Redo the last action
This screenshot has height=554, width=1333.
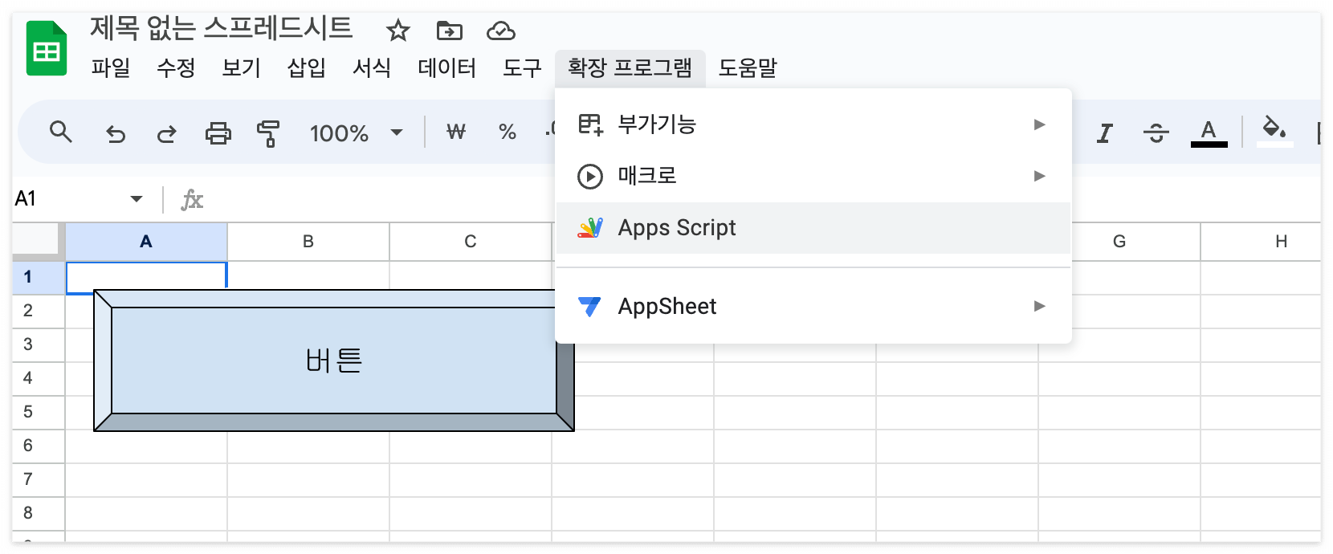166,132
